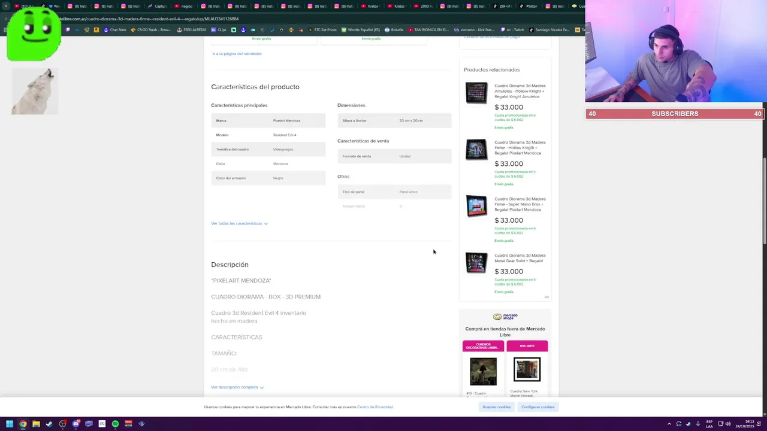
Task: Show hidden system tray icons
Action: pyautogui.click(x=669, y=424)
